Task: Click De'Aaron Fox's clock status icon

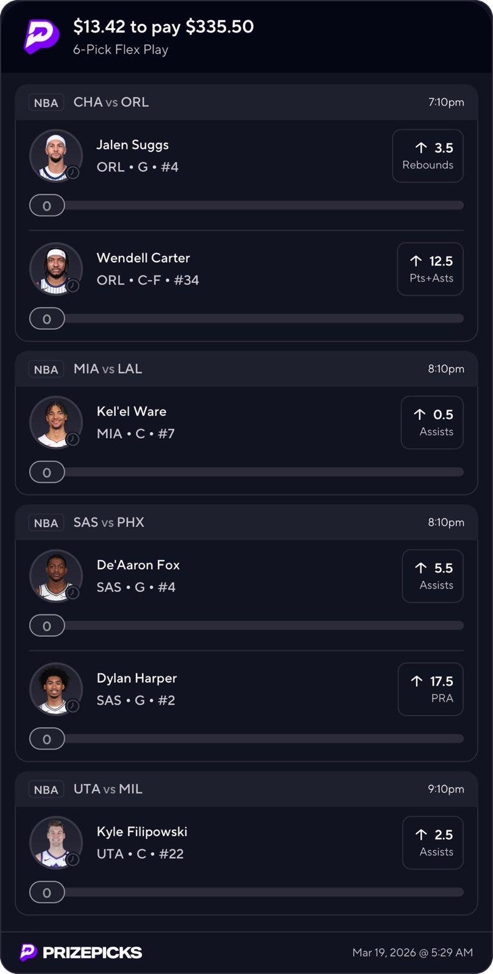Action: [x=73, y=592]
